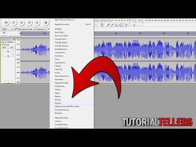
Task: Click the 3.0 mark on timeline ruler
Action: pyautogui.click(x=164, y=33)
